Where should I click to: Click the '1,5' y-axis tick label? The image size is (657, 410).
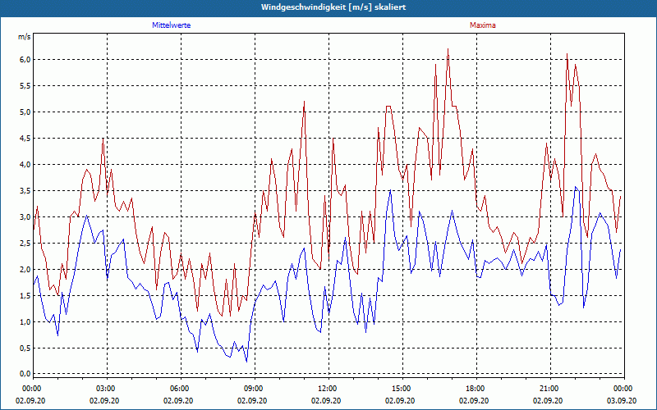(25, 296)
